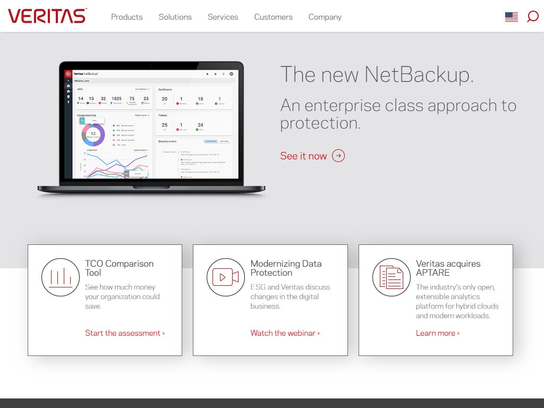Viewport: 544px width, 408px height.
Task: Click the video camera icon for Modernizing Data Protection
Action: point(226,277)
